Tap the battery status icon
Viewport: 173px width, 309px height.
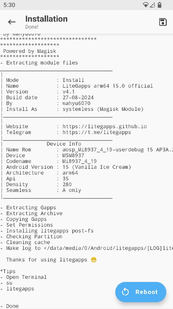tap(160, 5)
